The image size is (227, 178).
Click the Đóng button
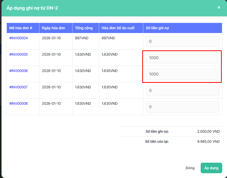click(190, 168)
